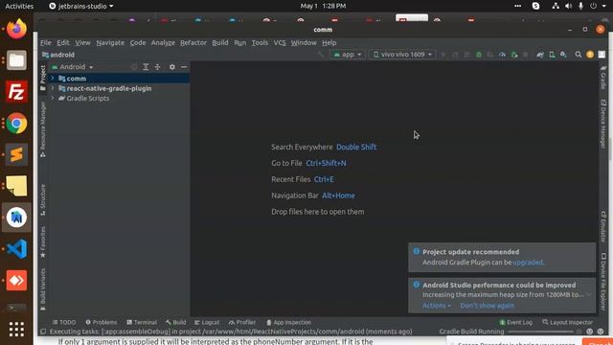Viewport: 613px width, 345px height.
Task: Open the File menu
Action: tap(45, 42)
